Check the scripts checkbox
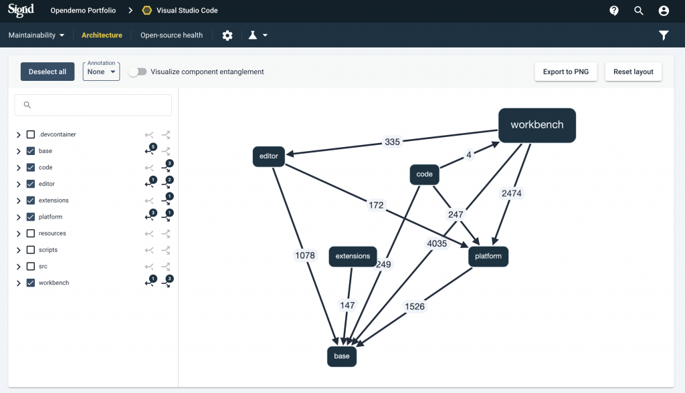Image resolution: width=685 pixels, height=393 pixels. (x=31, y=250)
